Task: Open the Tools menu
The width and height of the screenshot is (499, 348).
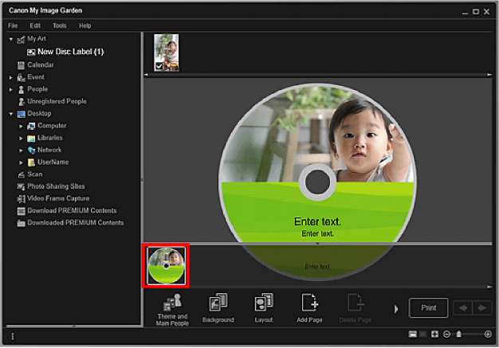Action: coord(60,25)
